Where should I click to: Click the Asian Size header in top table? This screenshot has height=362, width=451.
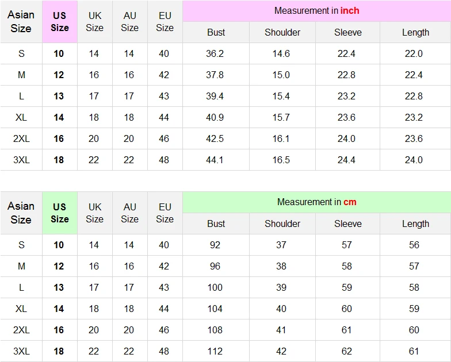pos(21,22)
